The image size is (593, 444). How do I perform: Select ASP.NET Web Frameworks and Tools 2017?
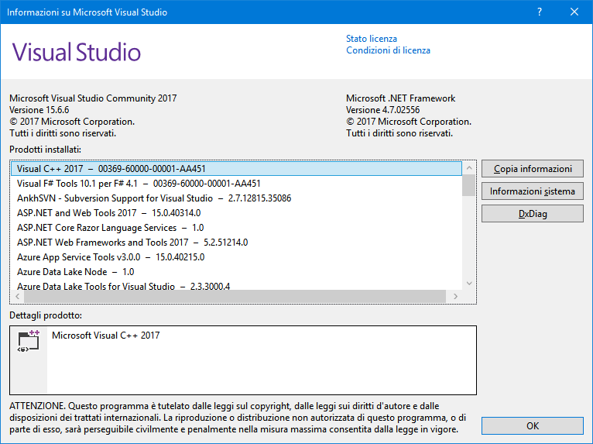pos(132,243)
